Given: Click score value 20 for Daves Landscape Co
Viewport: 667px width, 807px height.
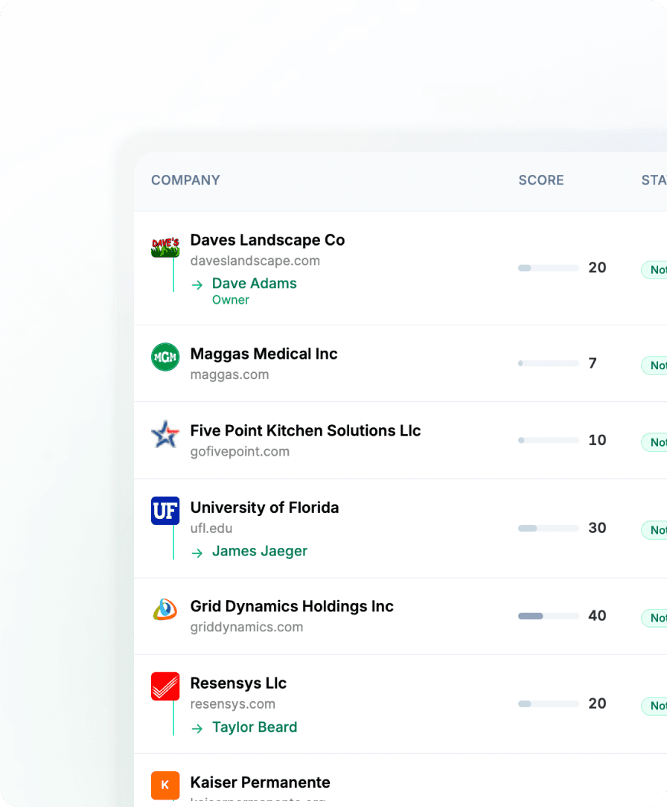Looking at the screenshot, I should (597, 267).
